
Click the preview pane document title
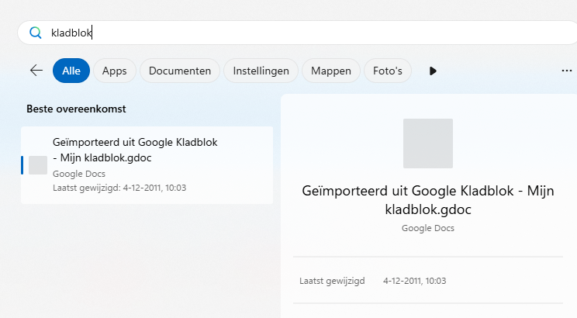pos(428,199)
